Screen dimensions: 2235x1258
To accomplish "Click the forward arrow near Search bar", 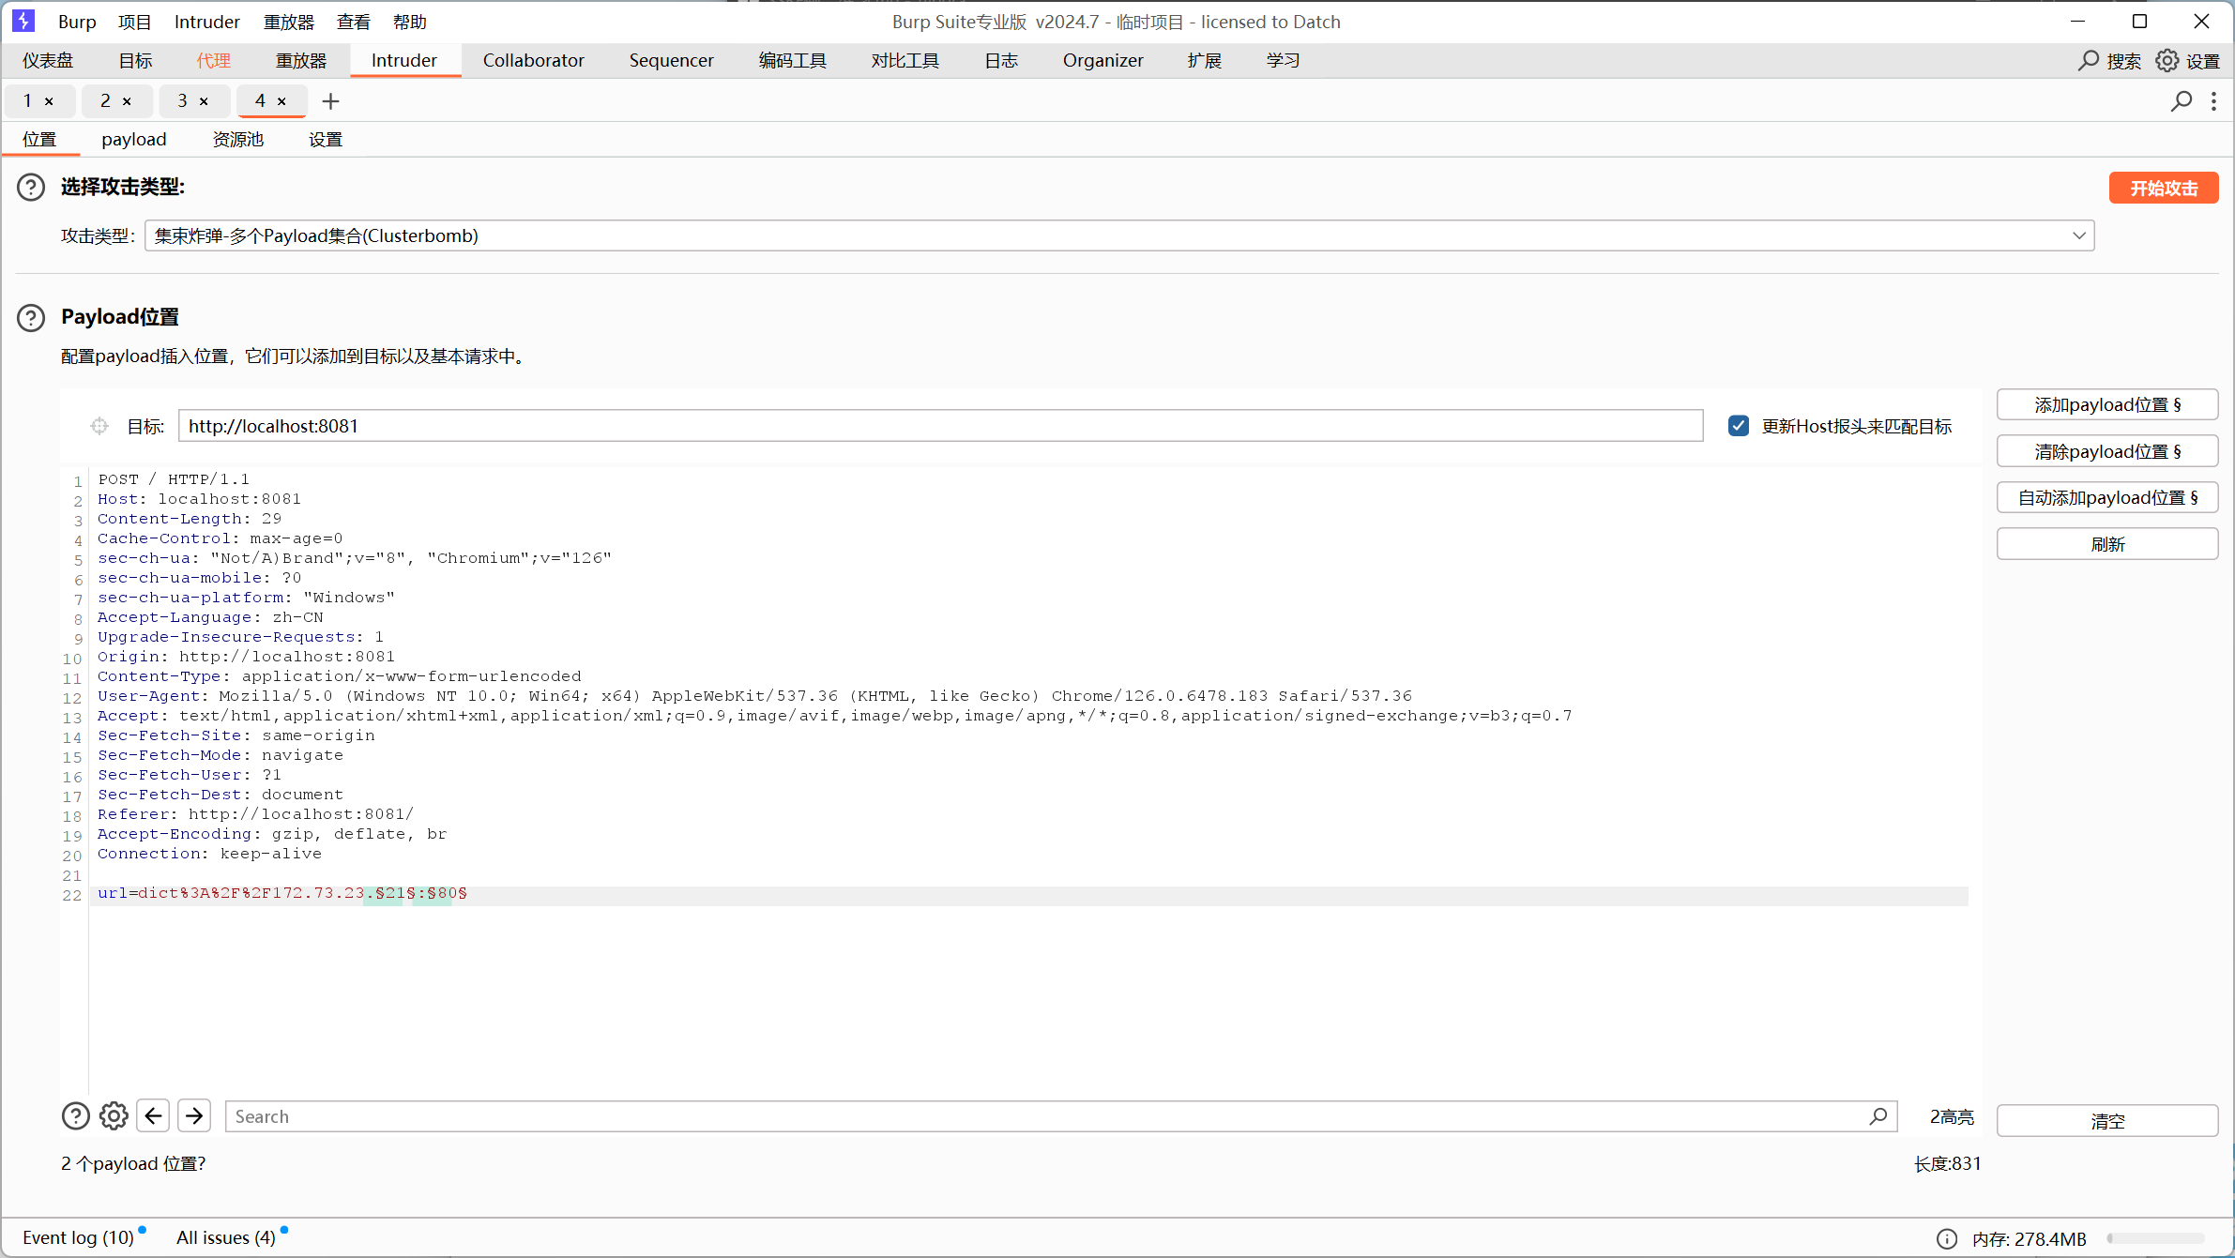I will click(x=194, y=1115).
